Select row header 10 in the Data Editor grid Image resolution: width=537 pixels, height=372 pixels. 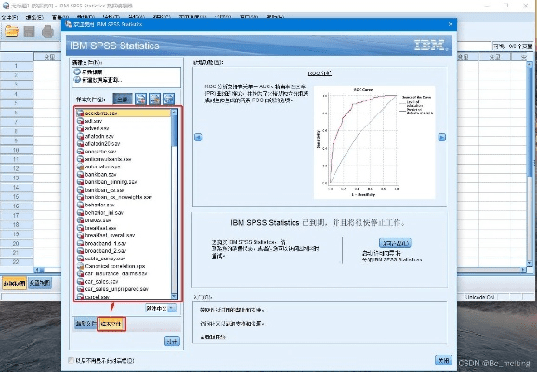pyautogui.click(x=17, y=150)
